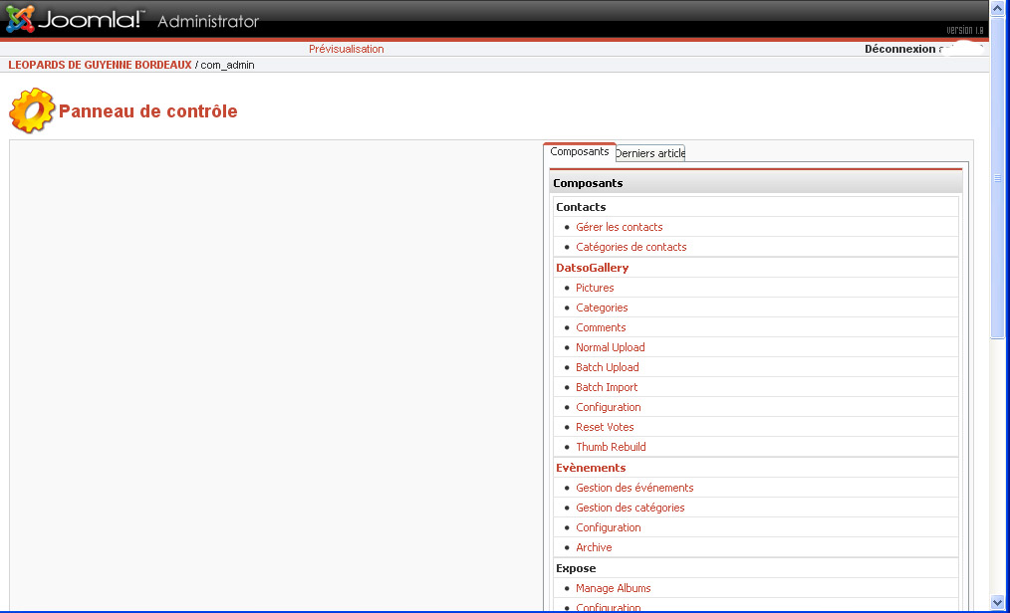
Task: Open Catégories de contacts
Action: [631, 247]
